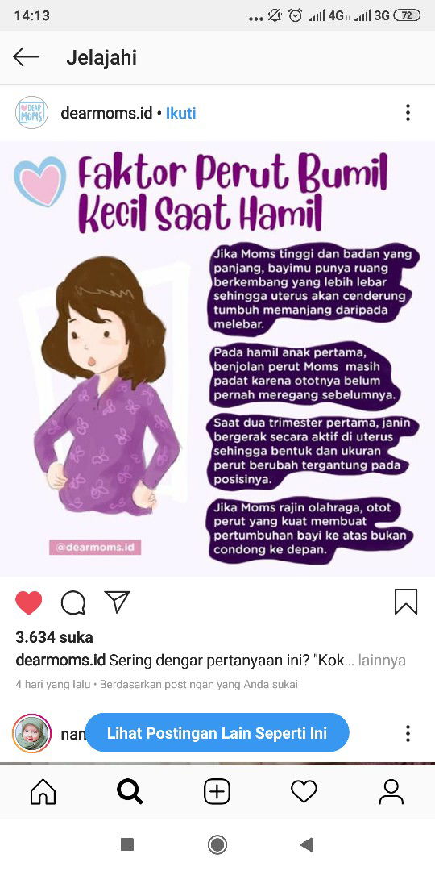Open the next post's baby avatar
This screenshot has width=435, height=871.
31,733
